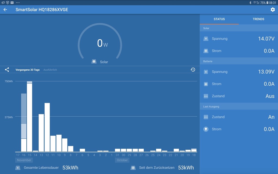Tap the Last Ausgang section header

tap(239, 107)
